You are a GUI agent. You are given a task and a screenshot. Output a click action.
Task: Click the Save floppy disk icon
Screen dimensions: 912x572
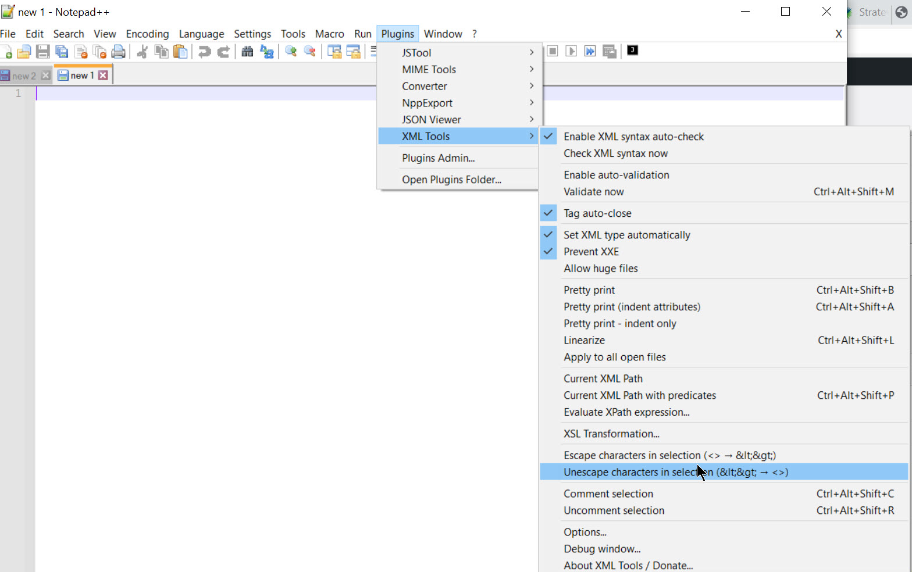pos(42,52)
